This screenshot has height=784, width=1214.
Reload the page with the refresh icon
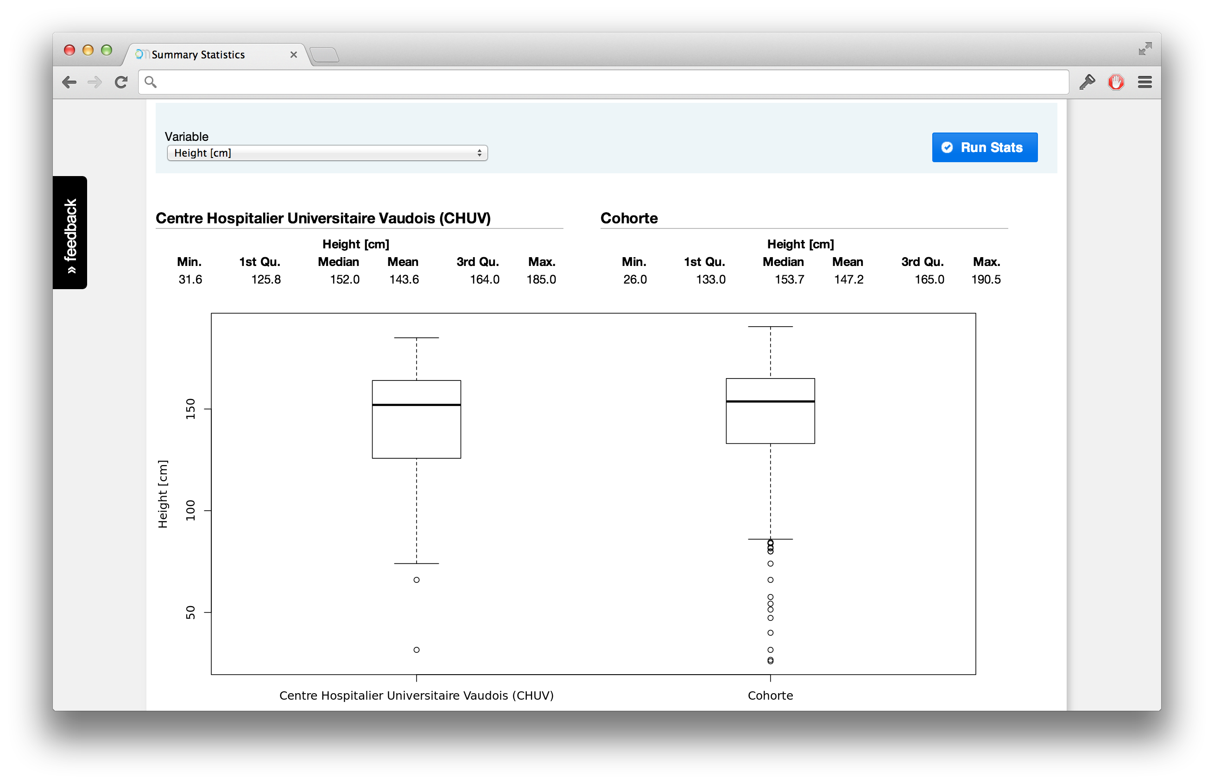pos(121,82)
